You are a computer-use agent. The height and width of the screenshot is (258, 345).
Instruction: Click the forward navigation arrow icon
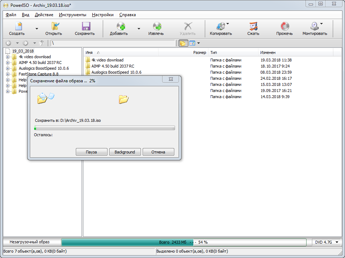pos(26,43)
